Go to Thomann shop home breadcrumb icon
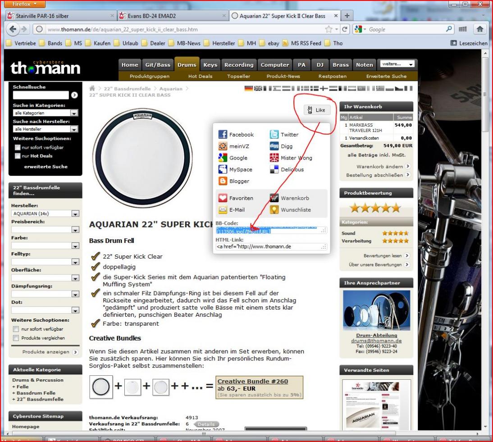493x442 pixels. pos(92,88)
